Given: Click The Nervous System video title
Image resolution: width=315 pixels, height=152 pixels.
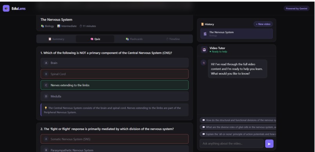Looking at the screenshot, I should point(56,20).
